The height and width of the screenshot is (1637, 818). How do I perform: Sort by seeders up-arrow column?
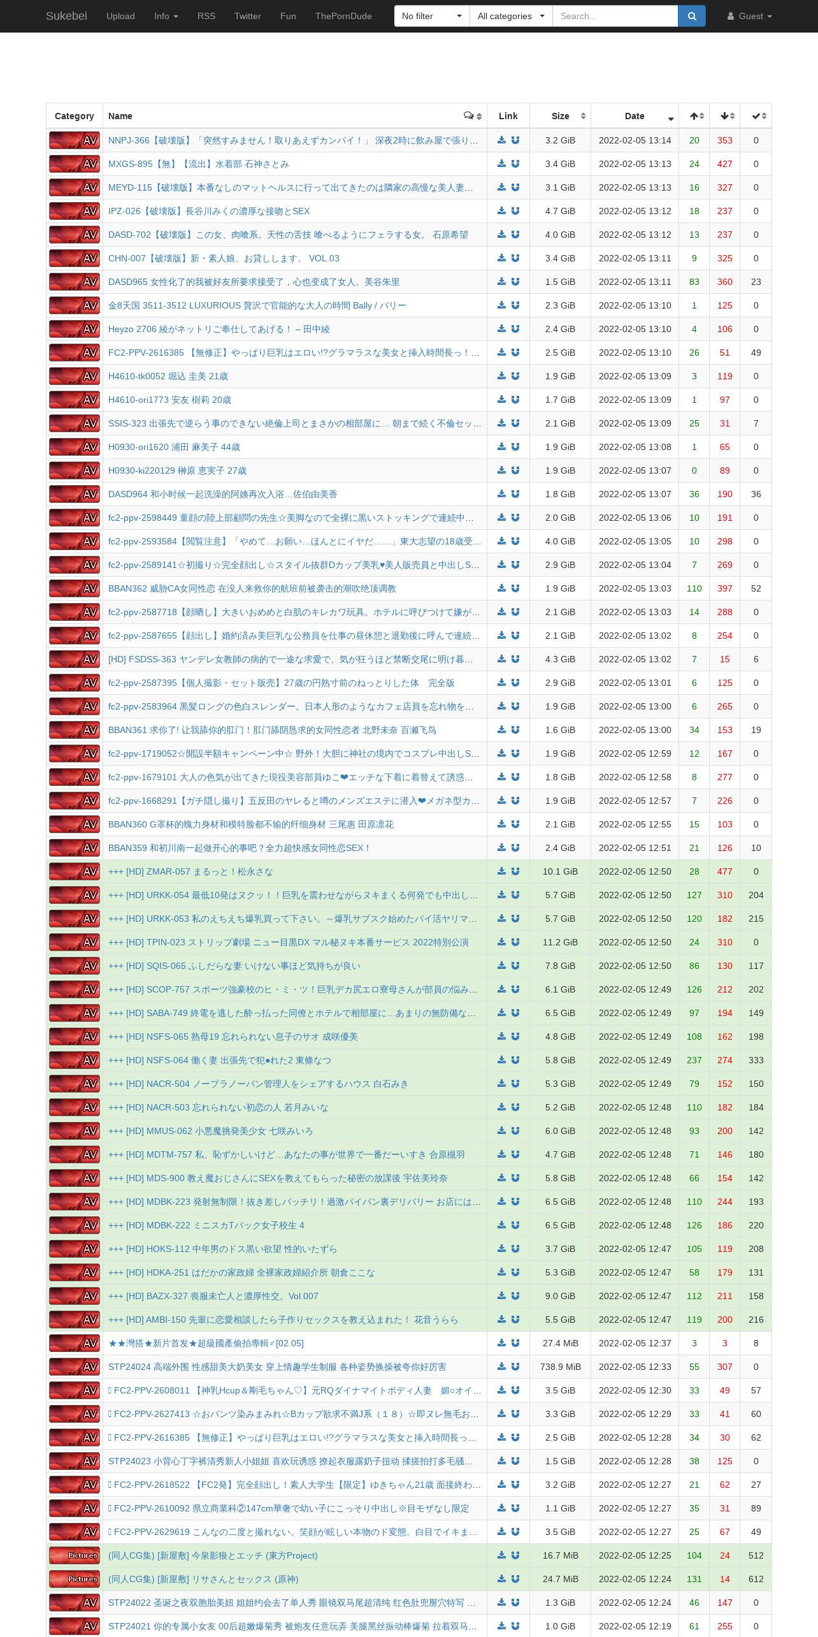[694, 116]
